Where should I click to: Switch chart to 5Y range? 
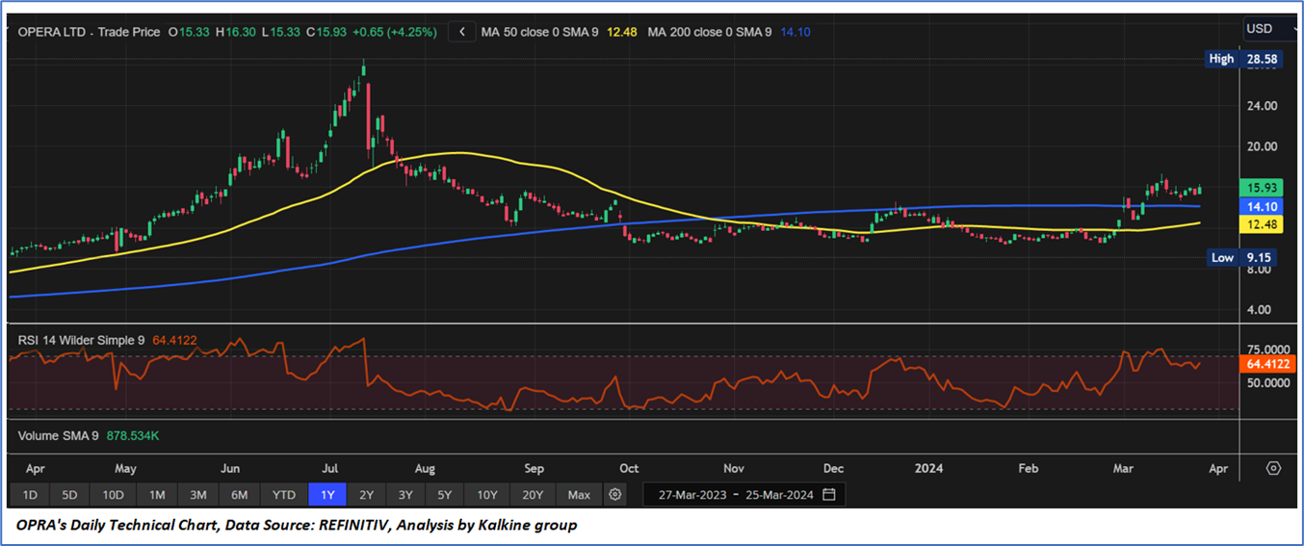(444, 495)
